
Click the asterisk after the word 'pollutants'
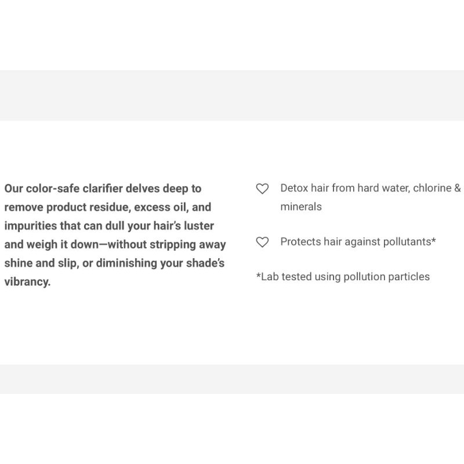tap(434, 240)
